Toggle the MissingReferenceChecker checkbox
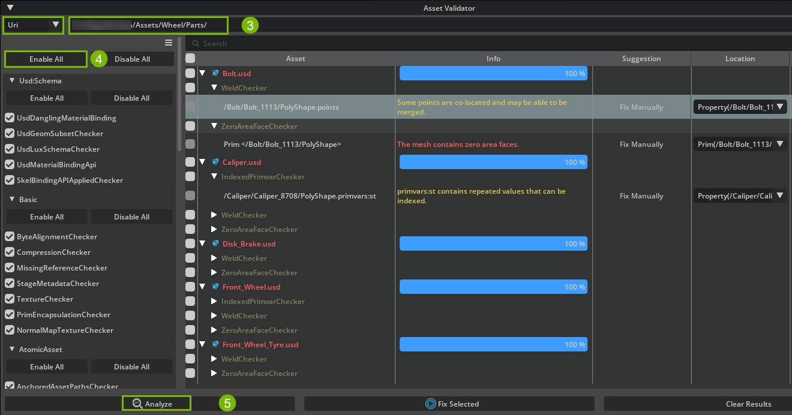The width and height of the screenshot is (792, 415). pyautogui.click(x=10, y=267)
